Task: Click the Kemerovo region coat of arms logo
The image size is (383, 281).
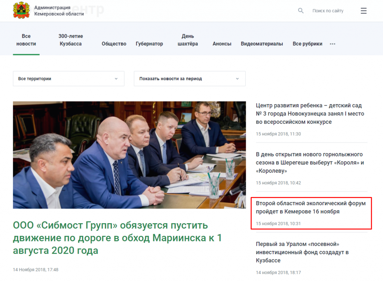Action: [x=21, y=10]
